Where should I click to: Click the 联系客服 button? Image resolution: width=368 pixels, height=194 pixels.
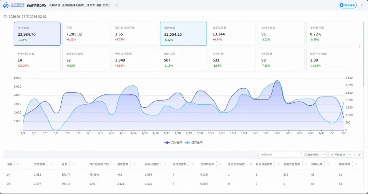(348, 5)
